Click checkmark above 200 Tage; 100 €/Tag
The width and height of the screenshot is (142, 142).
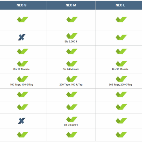point(72,79)
